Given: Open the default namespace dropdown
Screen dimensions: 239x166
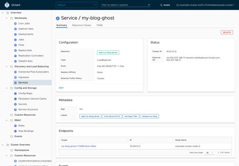Looking at the screenshot, I should coord(76,5).
